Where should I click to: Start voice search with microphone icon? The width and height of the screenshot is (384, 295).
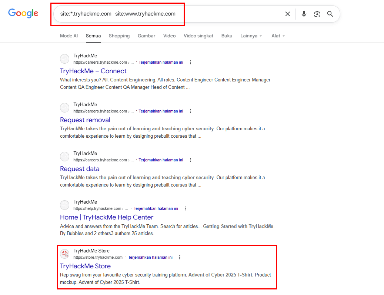[x=304, y=14]
